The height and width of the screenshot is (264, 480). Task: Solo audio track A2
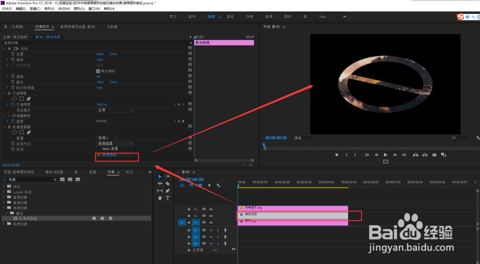click(218, 237)
